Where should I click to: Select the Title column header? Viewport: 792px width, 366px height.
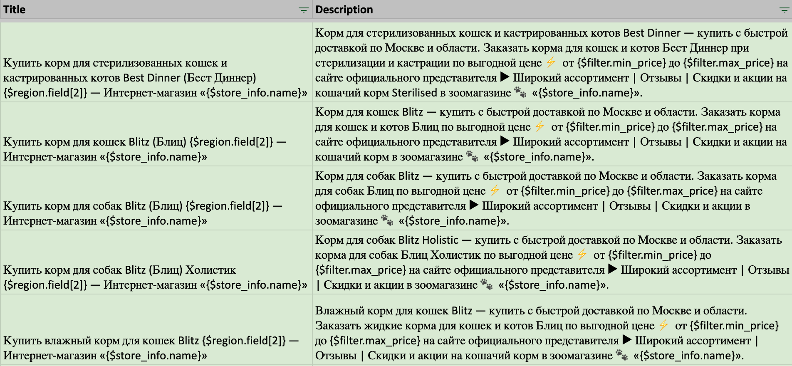pyautogui.click(x=146, y=10)
